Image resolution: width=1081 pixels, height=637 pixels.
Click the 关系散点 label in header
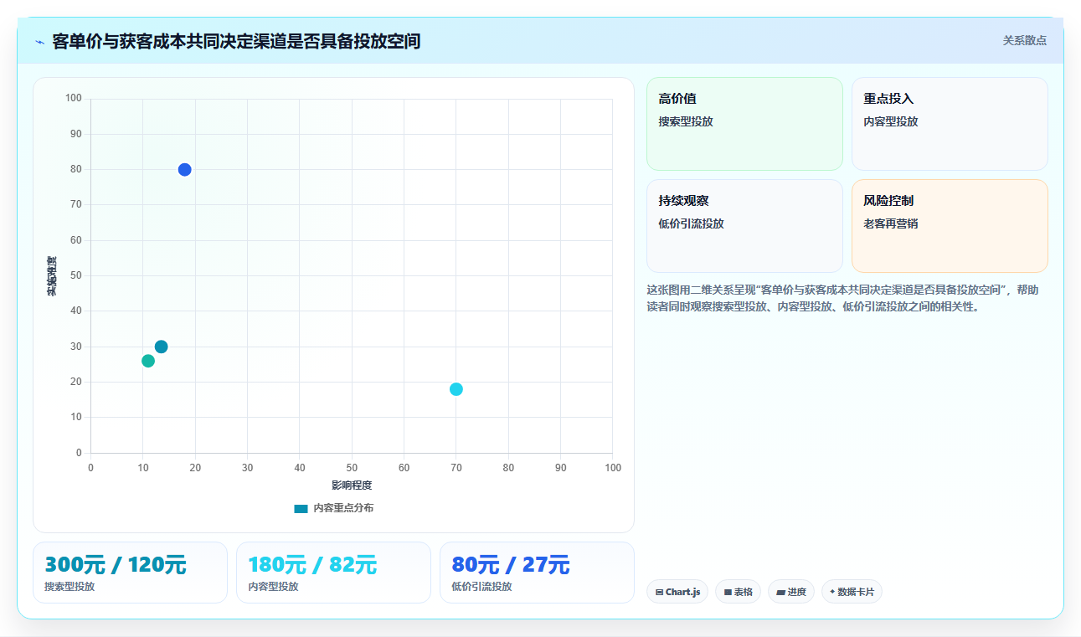point(1025,40)
